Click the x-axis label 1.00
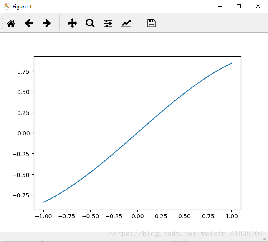Image resolution: width=268 pixels, height=242 pixels. coord(232,216)
